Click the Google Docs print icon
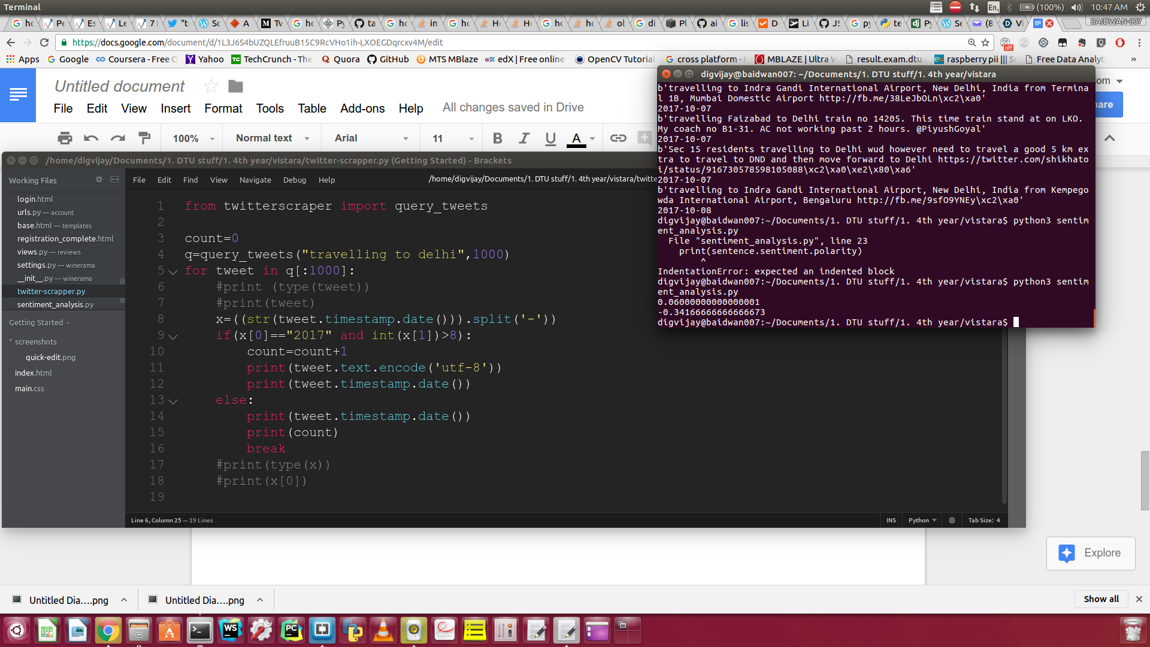This screenshot has width=1150, height=647. pos(65,138)
